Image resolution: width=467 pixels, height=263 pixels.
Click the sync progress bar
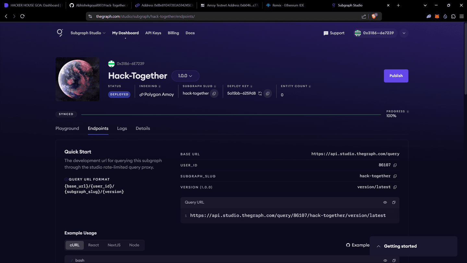tap(231, 115)
